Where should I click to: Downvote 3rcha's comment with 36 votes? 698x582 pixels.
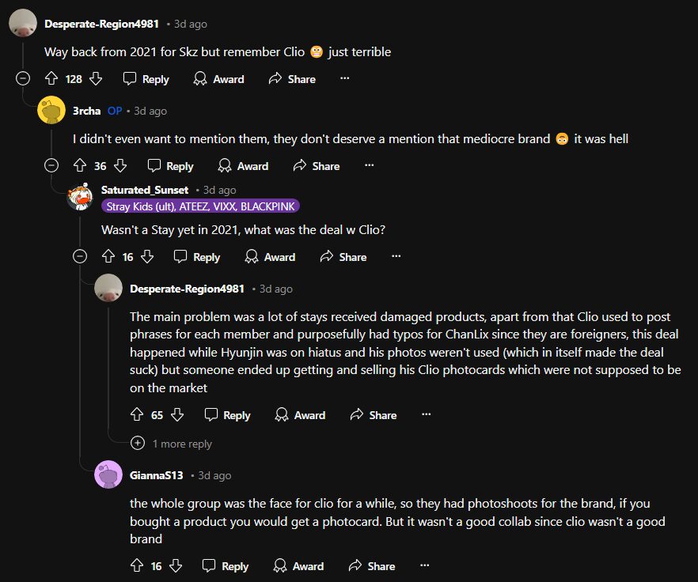120,166
